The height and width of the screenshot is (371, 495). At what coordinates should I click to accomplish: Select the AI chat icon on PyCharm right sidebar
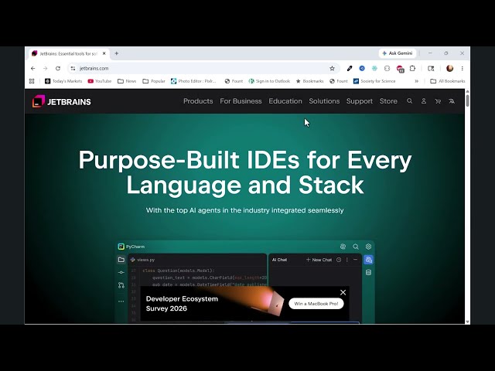[x=368, y=260]
